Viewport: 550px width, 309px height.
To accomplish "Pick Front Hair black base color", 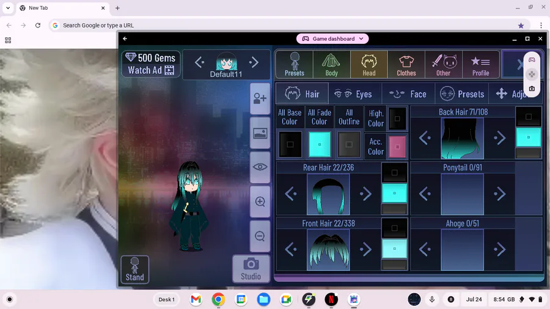I will coord(394,228).
